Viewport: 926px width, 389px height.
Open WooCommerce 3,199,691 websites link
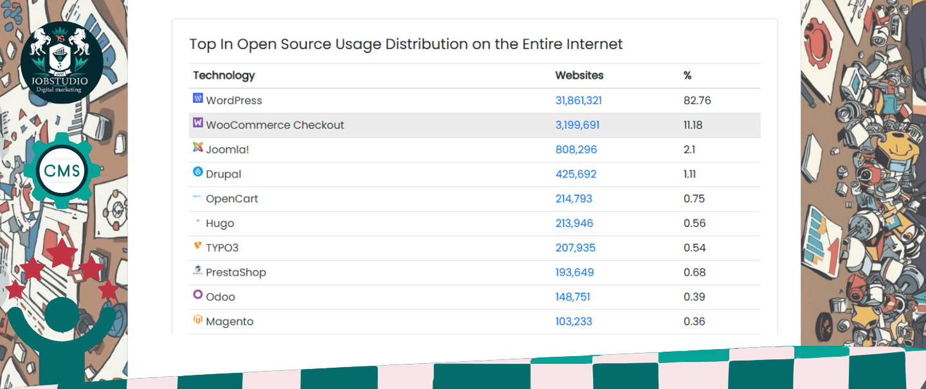tap(577, 125)
